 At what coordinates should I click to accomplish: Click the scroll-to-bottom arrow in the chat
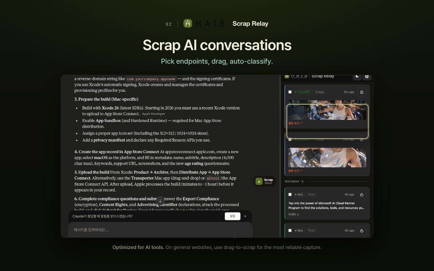160,201
